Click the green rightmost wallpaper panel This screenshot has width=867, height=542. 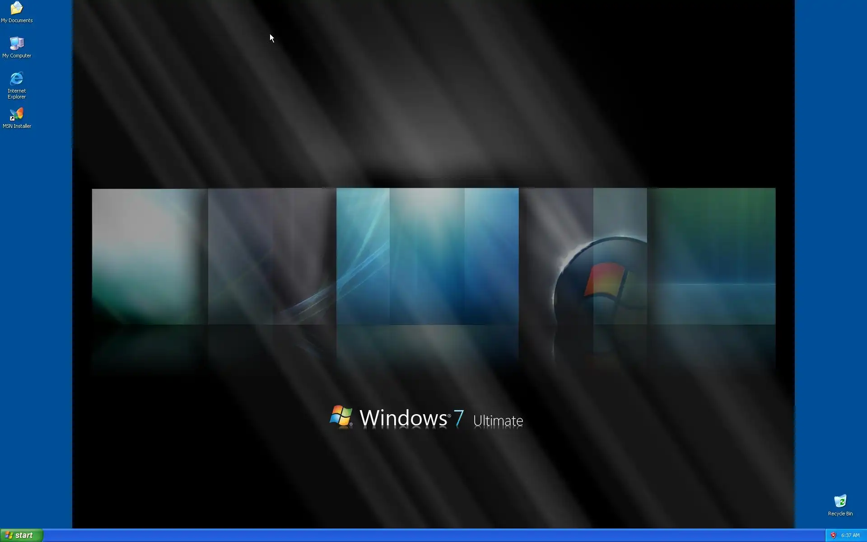(x=711, y=255)
